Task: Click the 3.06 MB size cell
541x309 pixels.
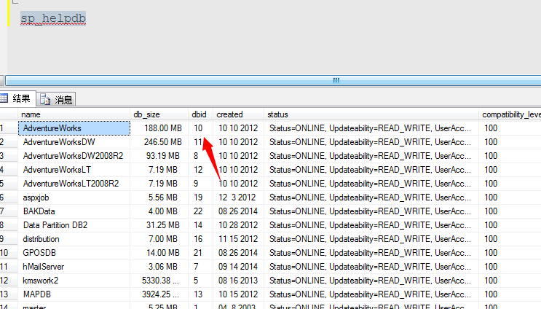Action: pyautogui.click(x=159, y=267)
